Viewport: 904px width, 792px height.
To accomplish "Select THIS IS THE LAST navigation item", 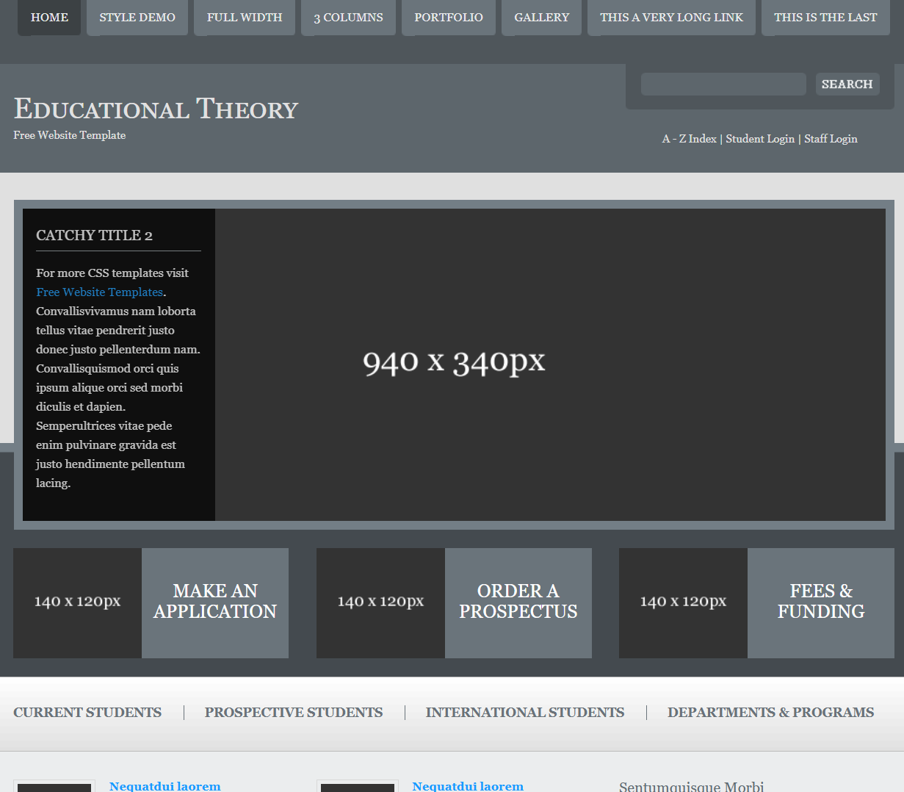I will pos(825,17).
